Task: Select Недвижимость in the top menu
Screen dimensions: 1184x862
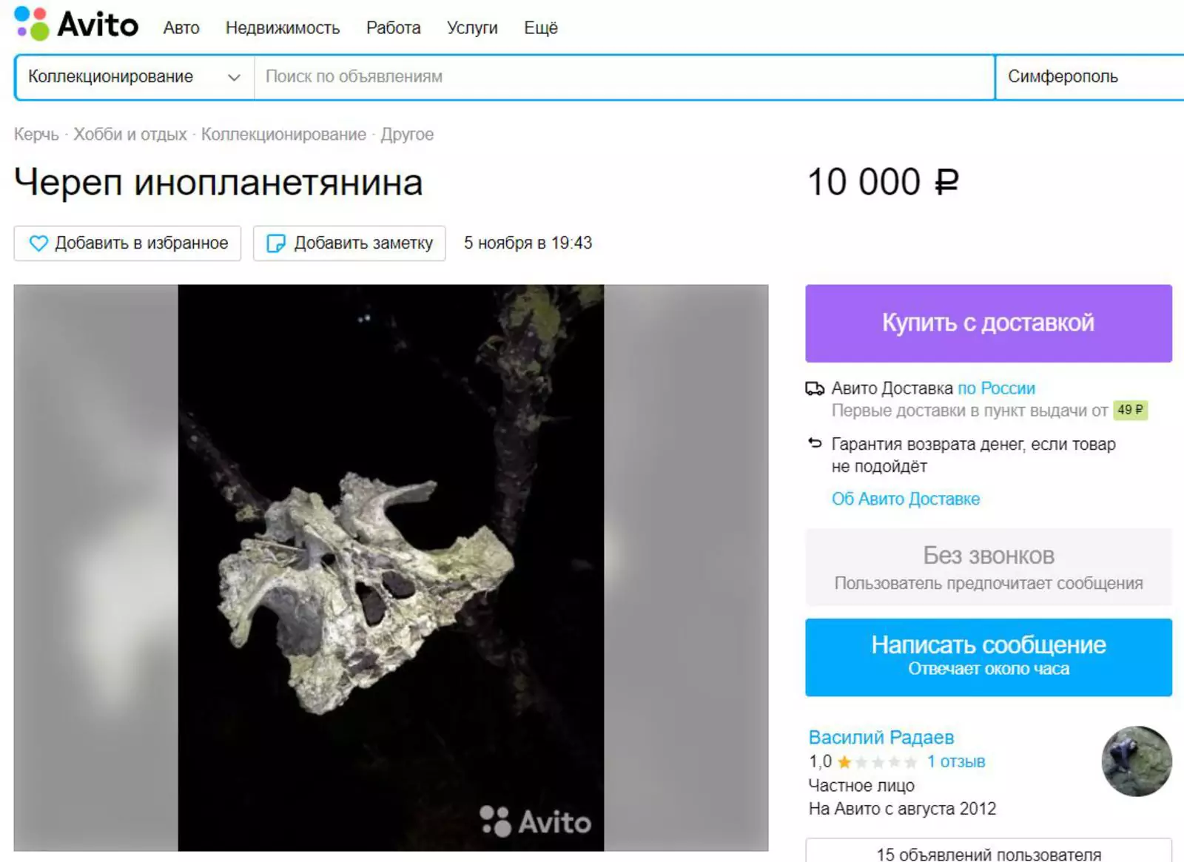Action: coord(283,28)
